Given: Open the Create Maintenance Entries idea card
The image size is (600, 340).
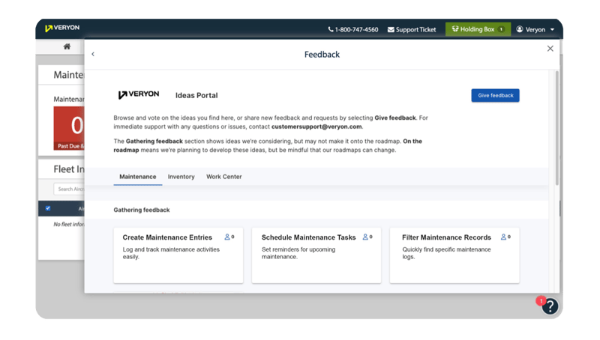Looking at the screenshot, I should 178,255.
